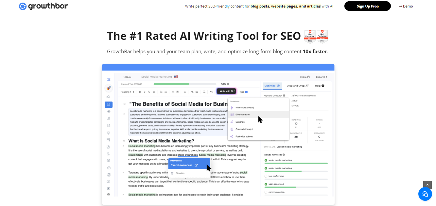Viewport: 436px width, 206px height.
Task: Open the chat bubble support widget
Action: click(425, 194)
